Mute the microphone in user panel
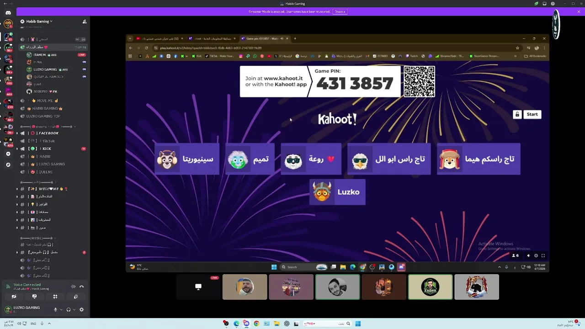 (55, 309)
